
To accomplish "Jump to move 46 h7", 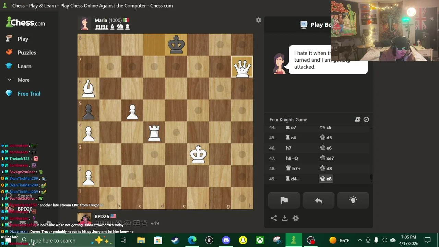I will click(288, 148).
